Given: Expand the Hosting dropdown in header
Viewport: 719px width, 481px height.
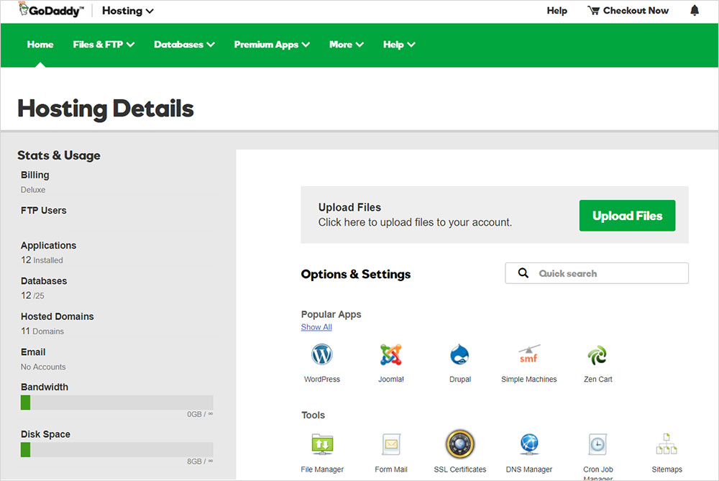Looking at the screenshot, I should pos(128,11).
